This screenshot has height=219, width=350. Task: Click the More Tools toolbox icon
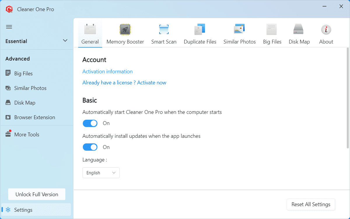click(x=8, y=134)
